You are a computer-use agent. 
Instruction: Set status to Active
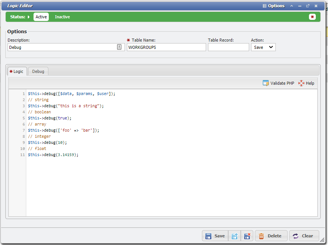click(41, 17)
